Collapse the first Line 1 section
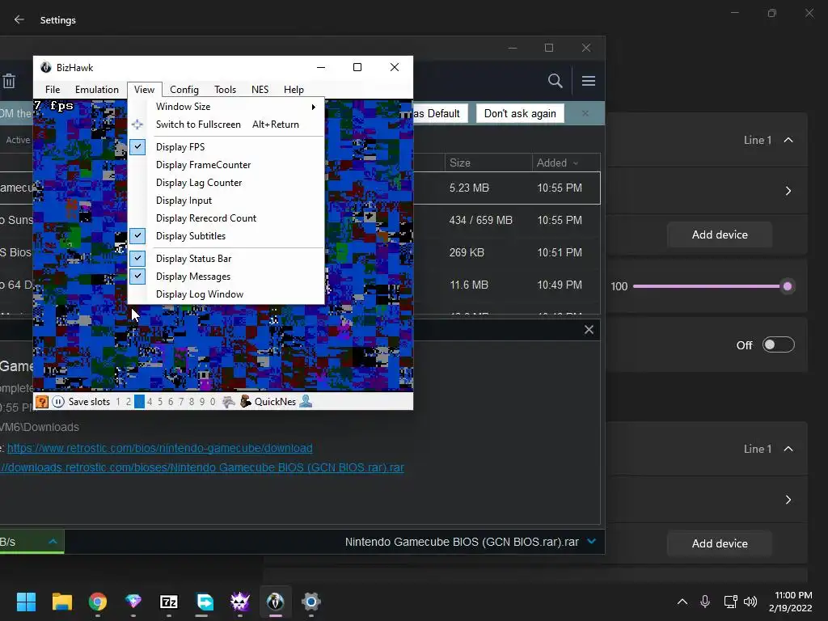 [x=788, y=140]
